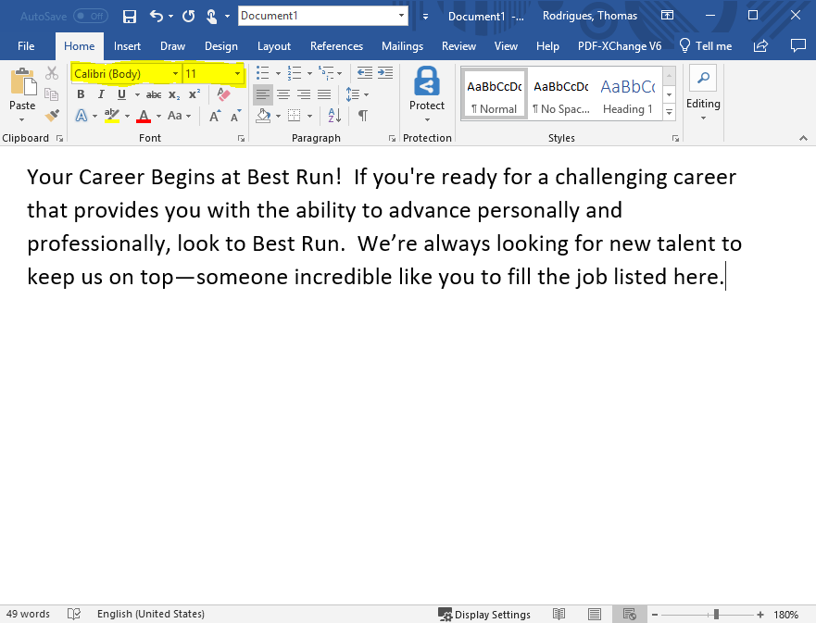Switch to the References tab

[337, 46]
